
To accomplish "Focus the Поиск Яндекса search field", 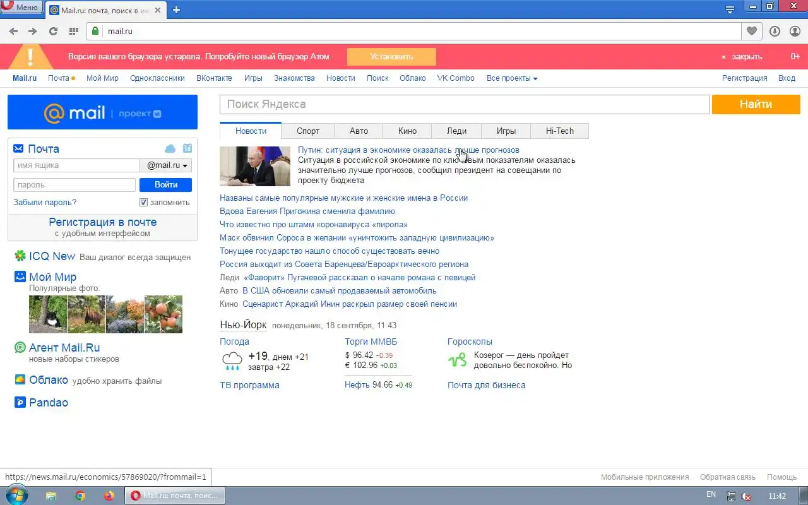I will 465,104.
